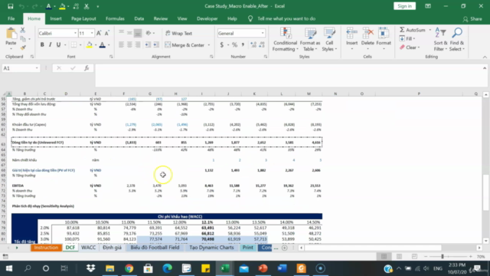Click Tell me what you want to do
This screenshot has width=490, height=276.
tap(286, 18)
